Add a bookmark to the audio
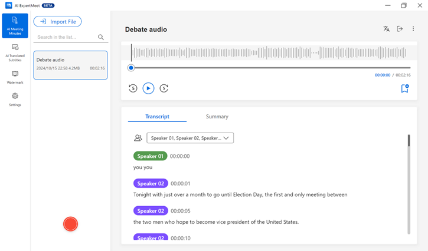This screenshot has width=428, height=251. 404,88
